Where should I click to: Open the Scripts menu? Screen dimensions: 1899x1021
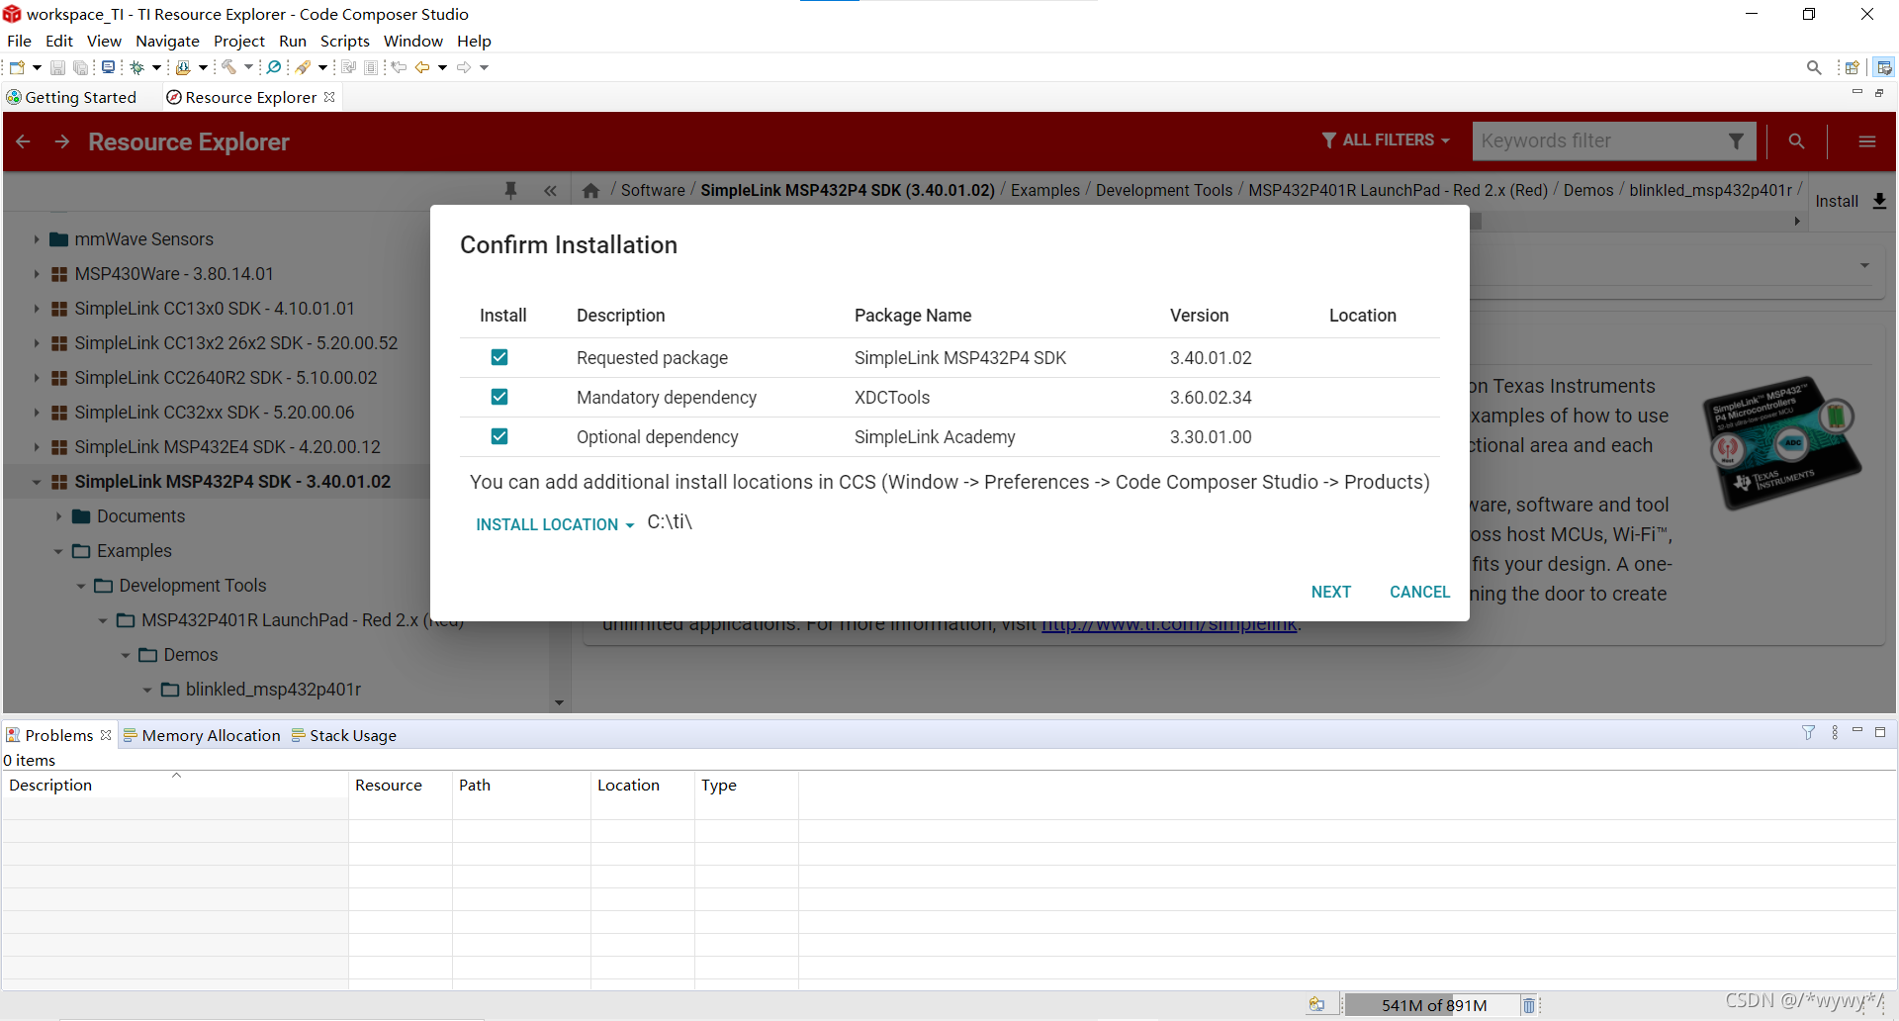pyautogui.click(x=345, y=41)
